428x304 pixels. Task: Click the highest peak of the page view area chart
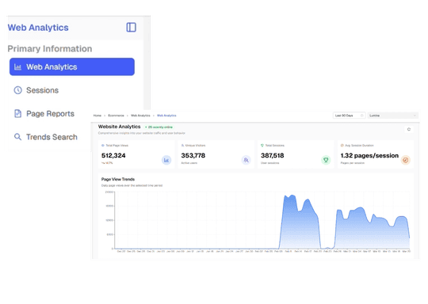tap(292, 196)
